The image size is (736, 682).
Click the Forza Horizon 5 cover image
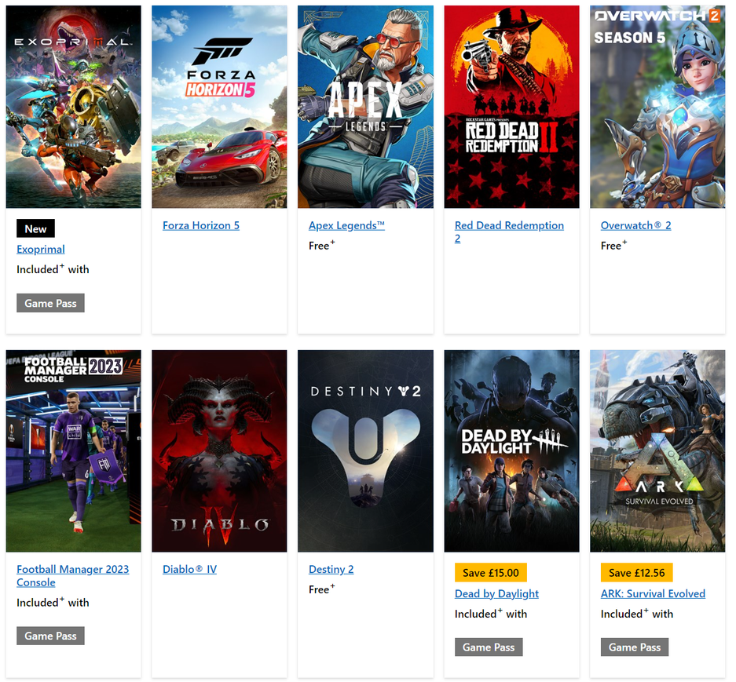219,107
